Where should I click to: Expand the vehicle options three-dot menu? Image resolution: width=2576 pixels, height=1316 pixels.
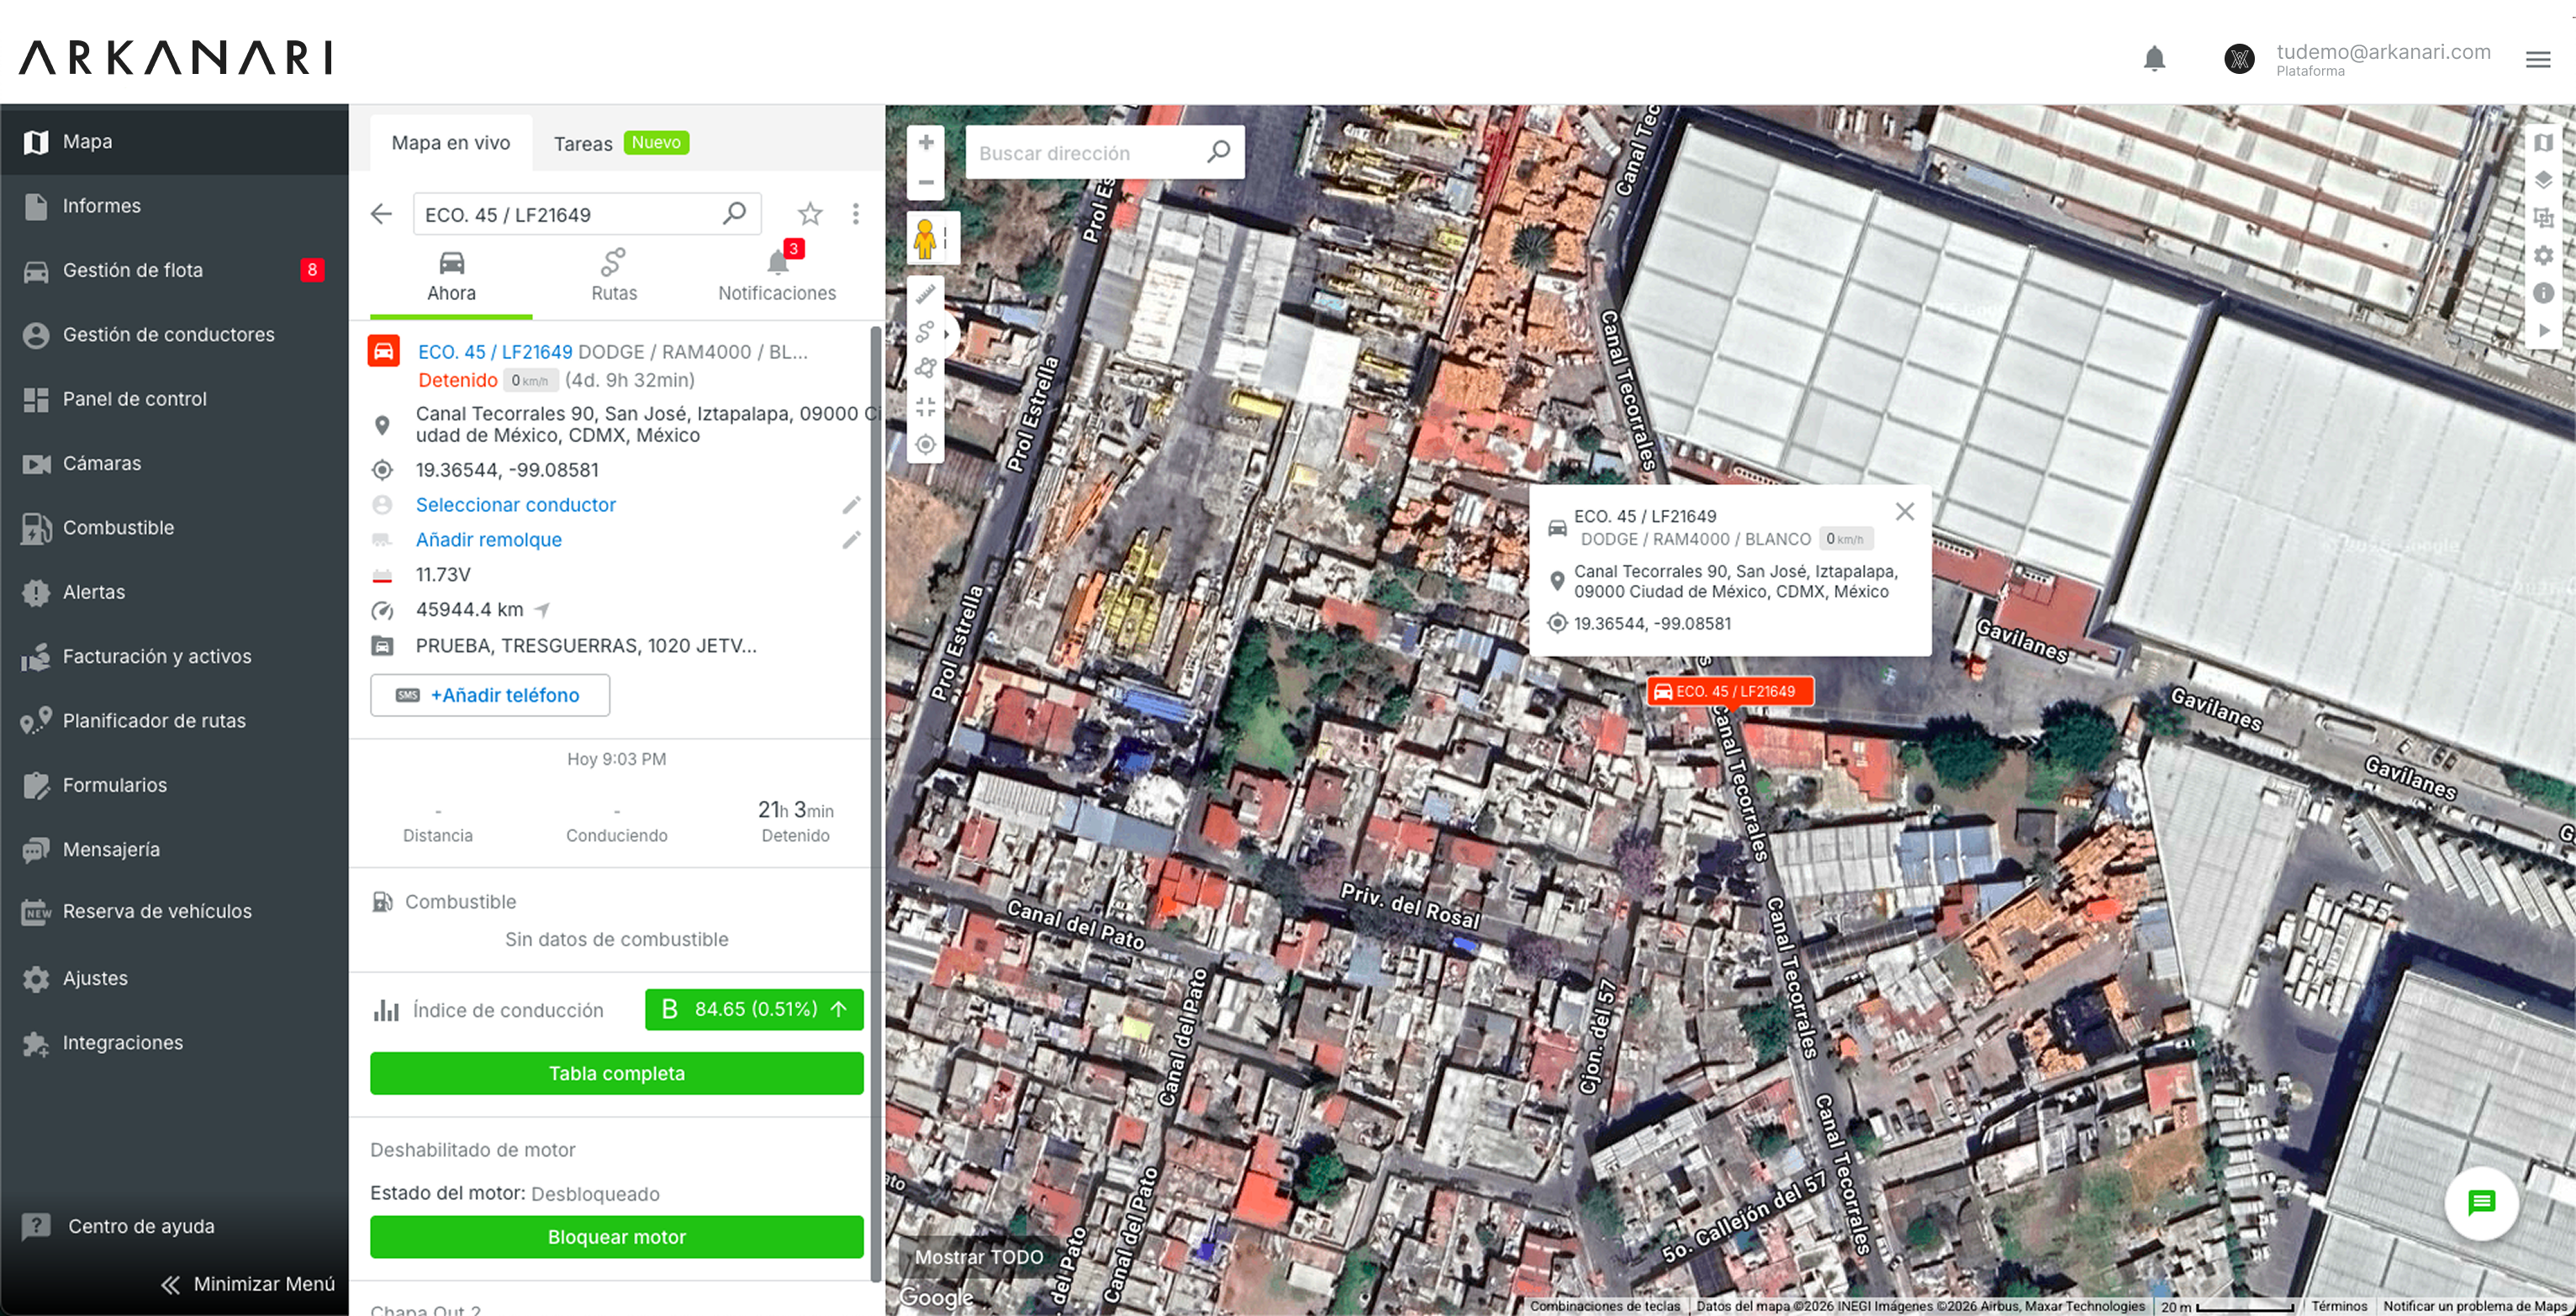[856, 213]
